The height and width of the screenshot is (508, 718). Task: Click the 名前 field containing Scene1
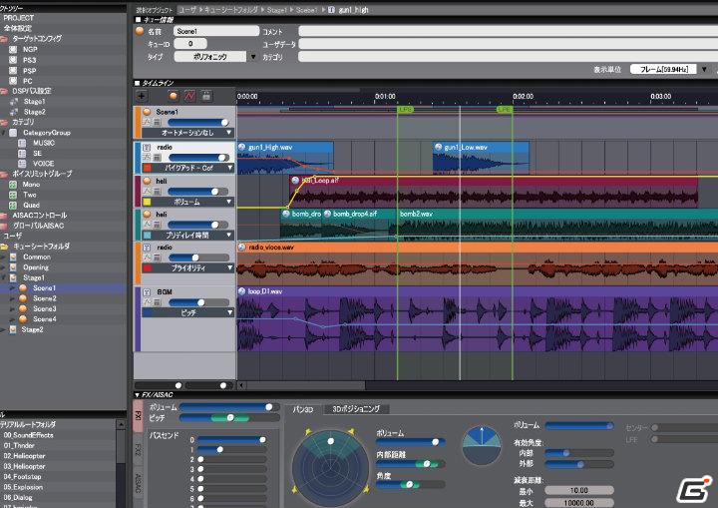pos(216,31)
